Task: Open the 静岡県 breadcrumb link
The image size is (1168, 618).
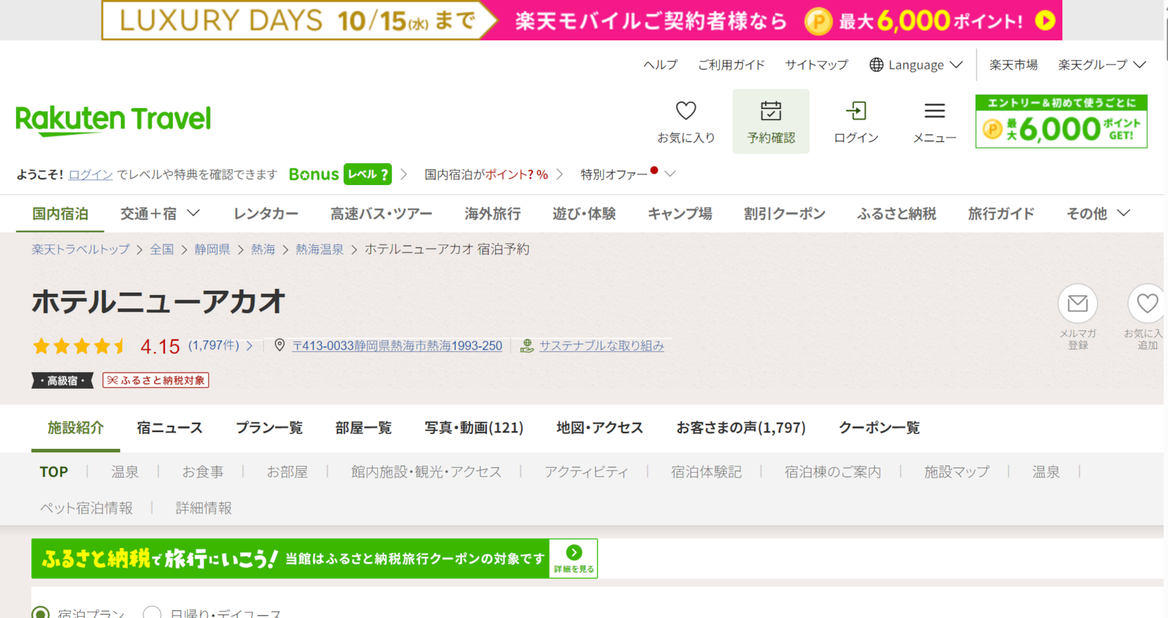Action: [212, 249]
